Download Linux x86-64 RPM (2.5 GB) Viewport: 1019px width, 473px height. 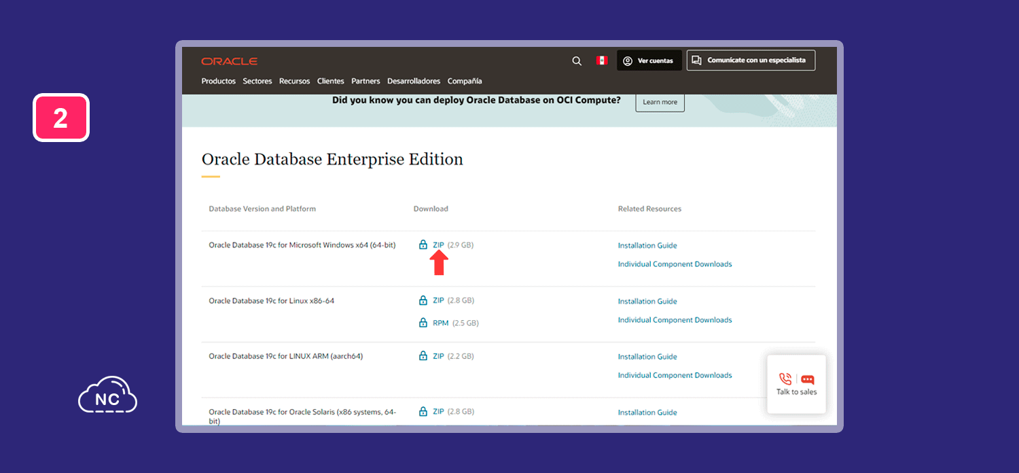point(441,323)
